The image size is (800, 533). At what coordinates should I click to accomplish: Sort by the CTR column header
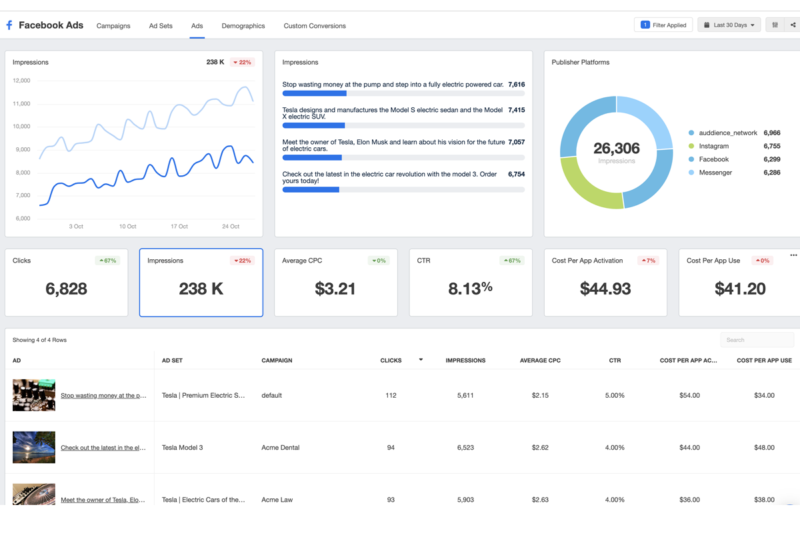tap(615, 360)
